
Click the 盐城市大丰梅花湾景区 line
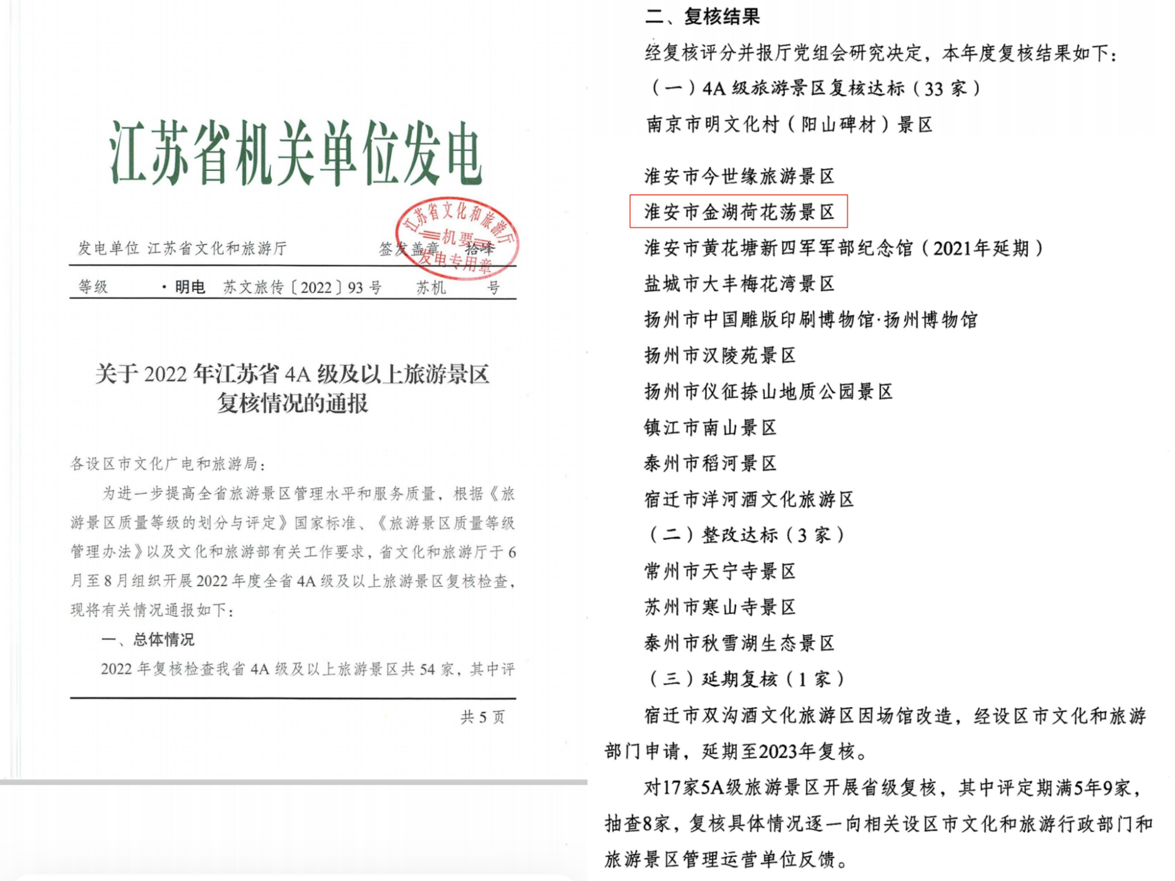click(739, 284)
